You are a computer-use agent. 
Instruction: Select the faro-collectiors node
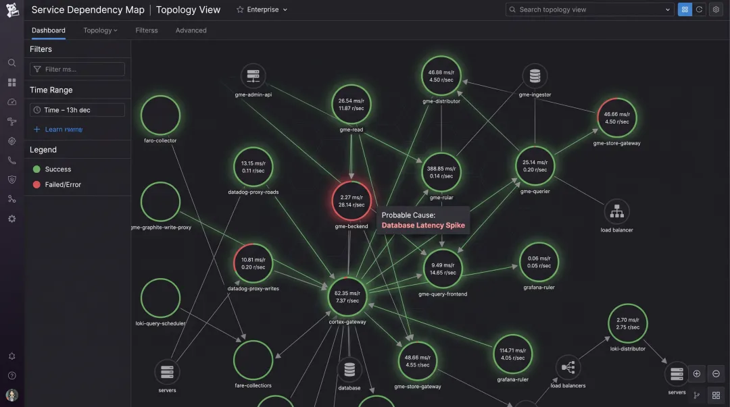pyautogui.click(x=253, y=360)
